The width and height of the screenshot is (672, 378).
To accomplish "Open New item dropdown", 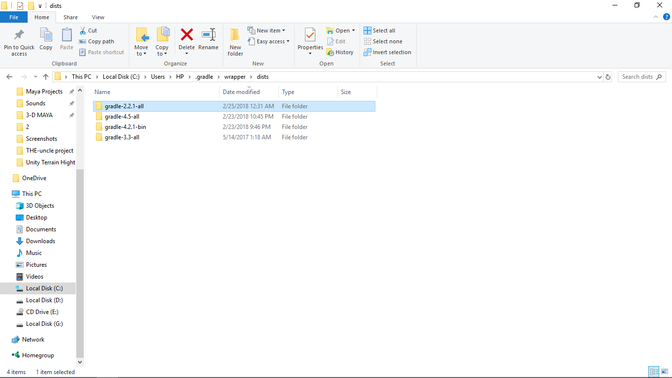I will [x=266, y=31].
